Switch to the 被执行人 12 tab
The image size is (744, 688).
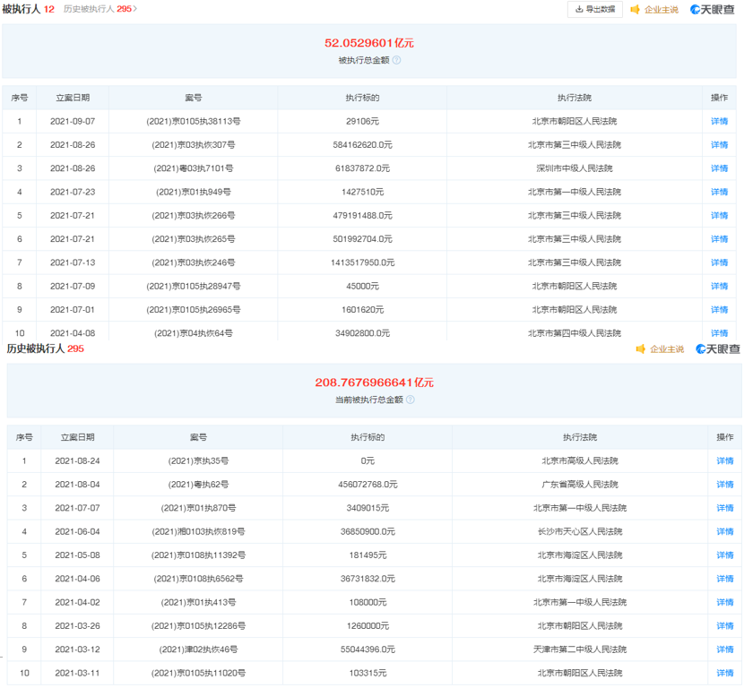pos(28,9)
